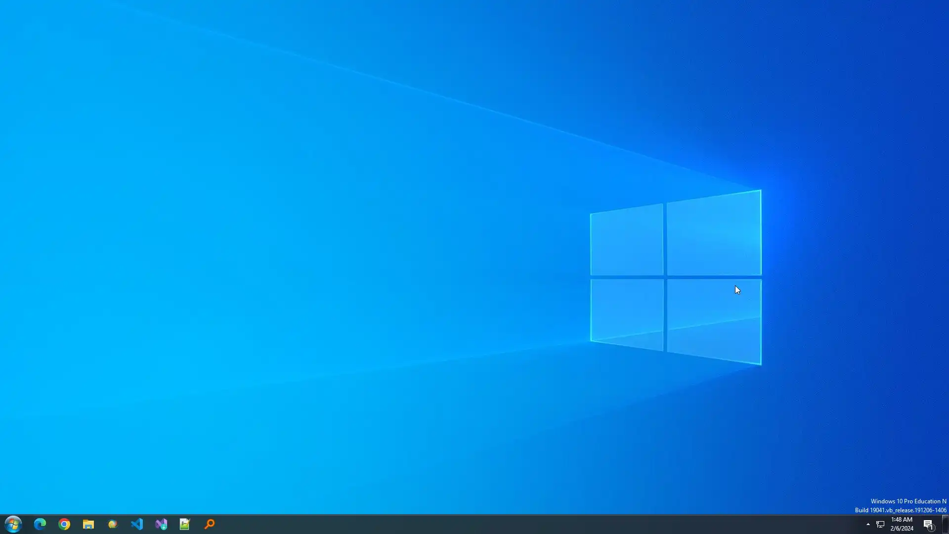Image resolution: width=949 pixels, height=534 pixels.
Task: Expand the hidden system tray icons
Action: [x=868, y=524]
